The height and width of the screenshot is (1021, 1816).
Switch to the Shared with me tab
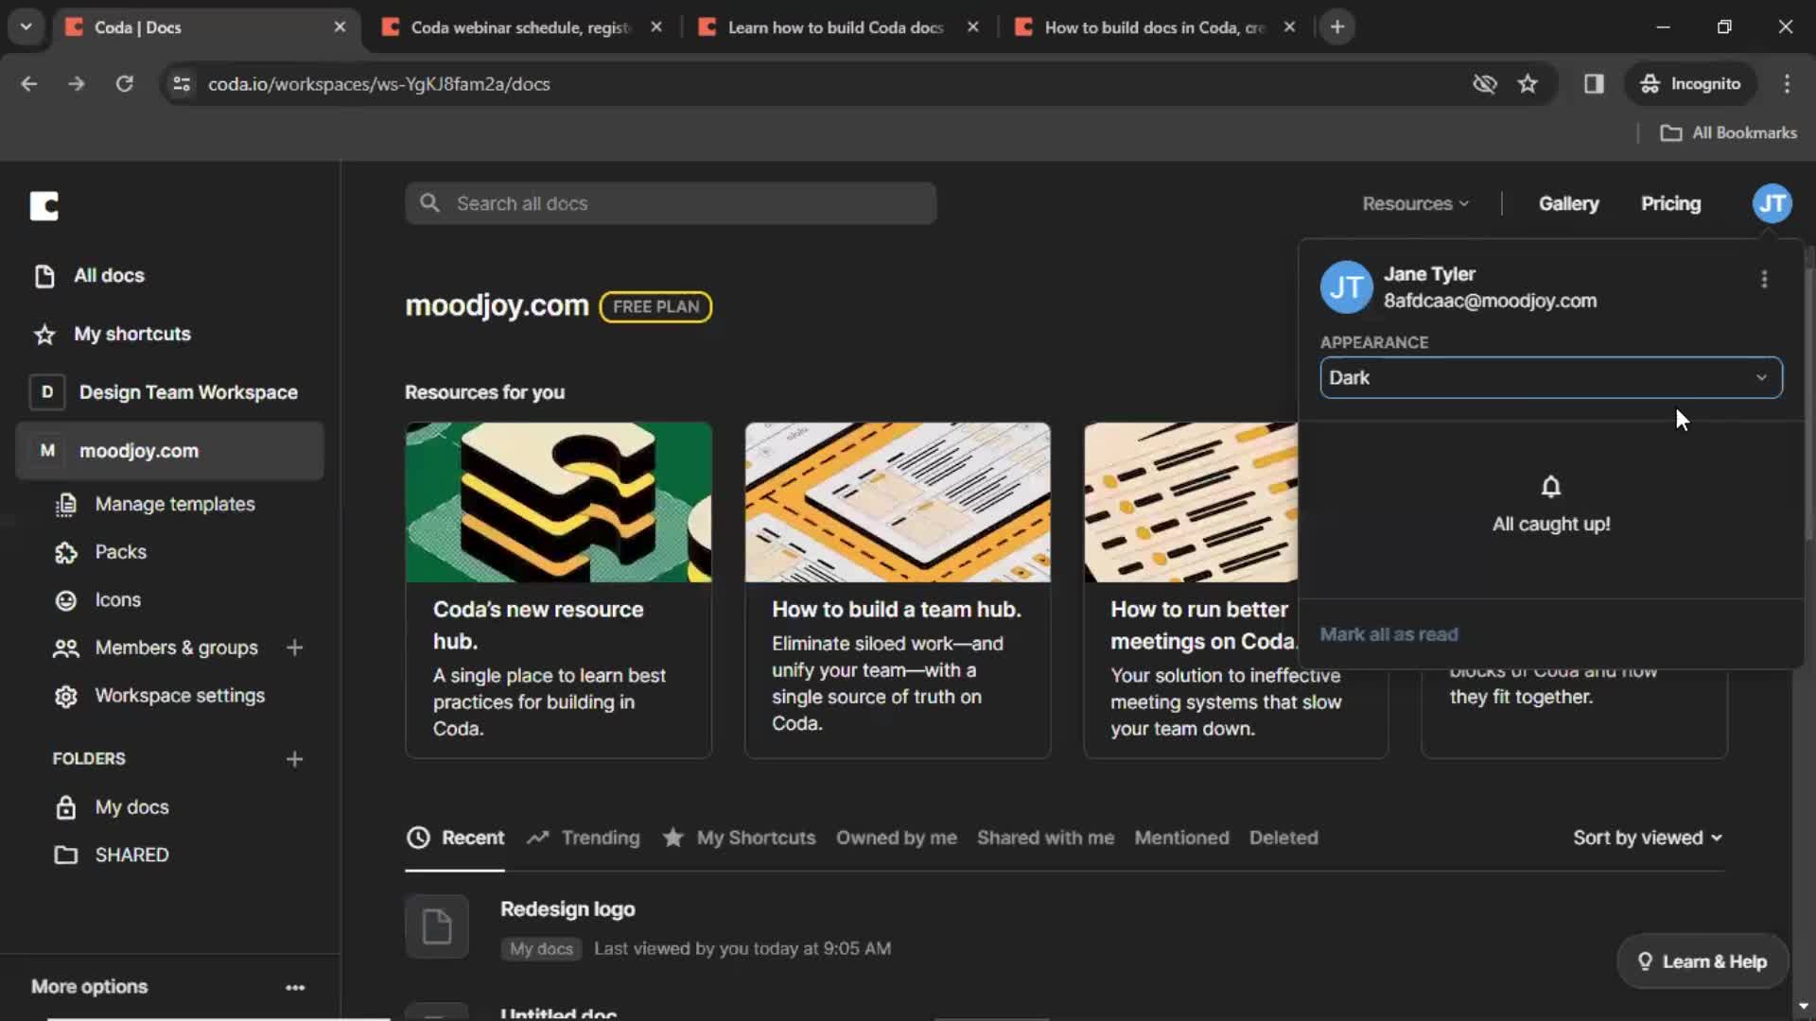tap(1045, 838)
